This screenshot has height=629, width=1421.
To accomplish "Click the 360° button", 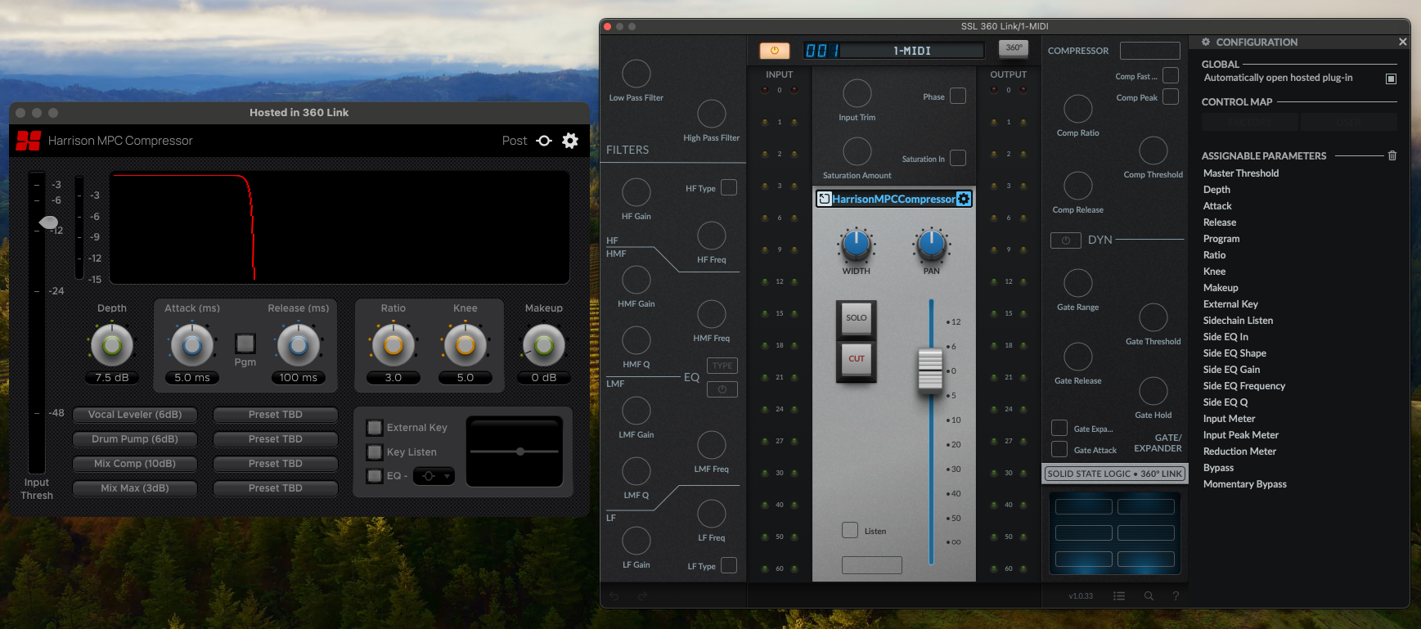I will [x=1014, y=48].
